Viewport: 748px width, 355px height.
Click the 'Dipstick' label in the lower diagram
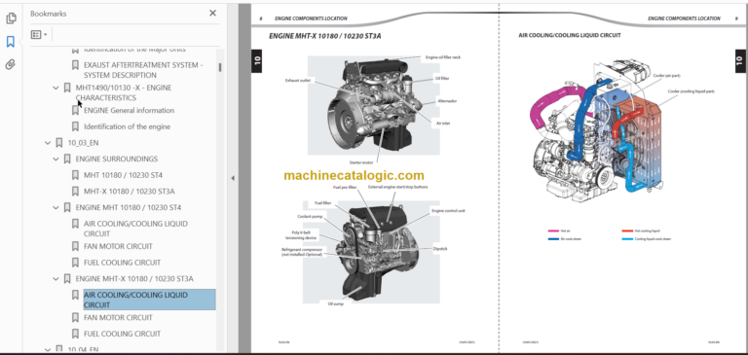(440, 249)
